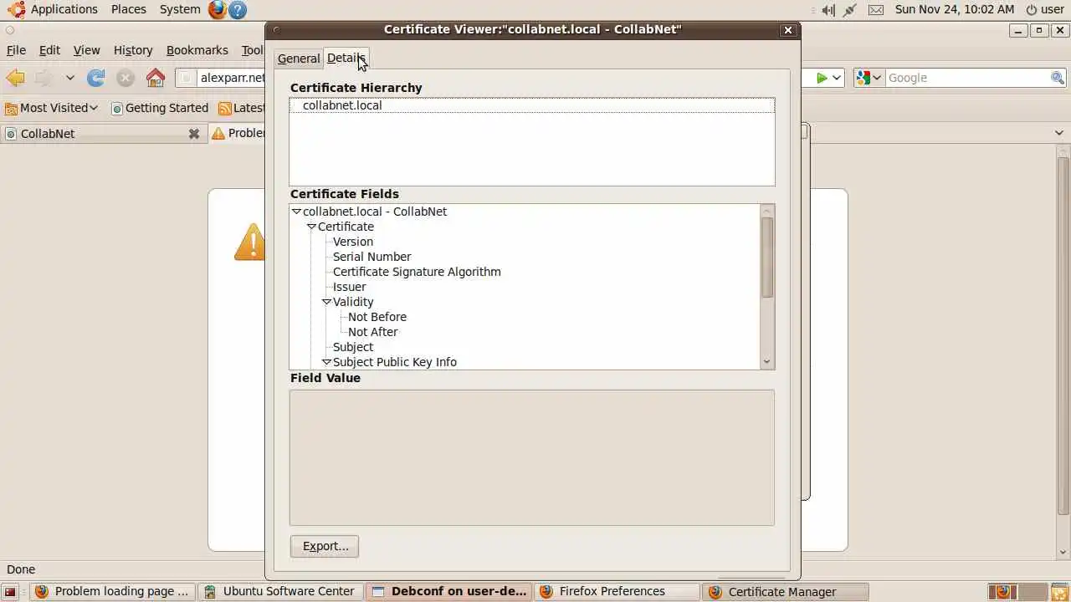
Task: Open the Most Visited bookmarks dropdown
Action: tap(51, 108)
